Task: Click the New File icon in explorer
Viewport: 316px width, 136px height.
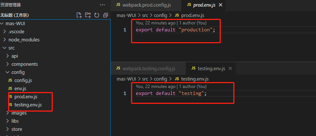Action: pos(79,15)
